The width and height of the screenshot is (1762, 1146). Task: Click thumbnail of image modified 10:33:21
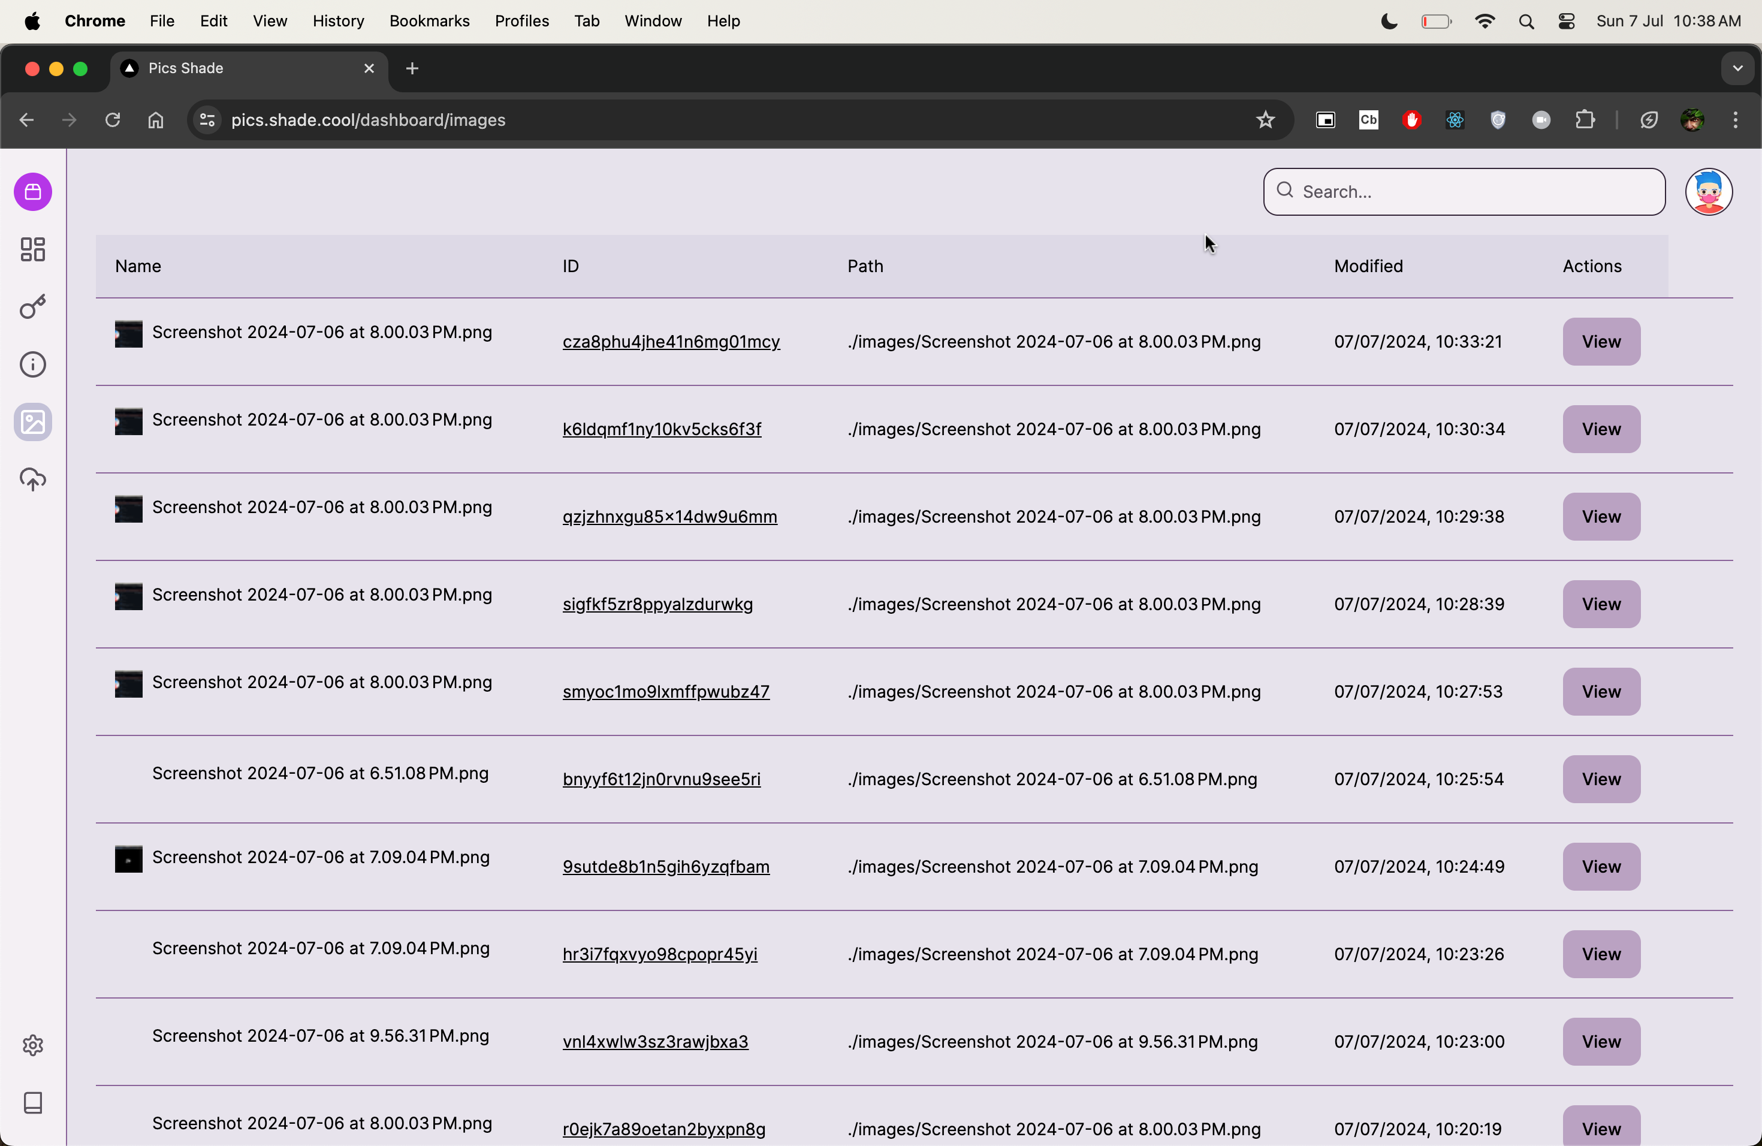click(x=128, y=334)
